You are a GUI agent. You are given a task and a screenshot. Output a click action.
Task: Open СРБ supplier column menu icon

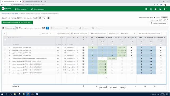tap(96, 38)
